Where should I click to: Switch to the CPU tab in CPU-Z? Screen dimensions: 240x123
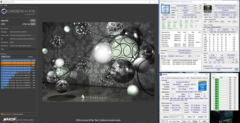[x=163, y=78]
